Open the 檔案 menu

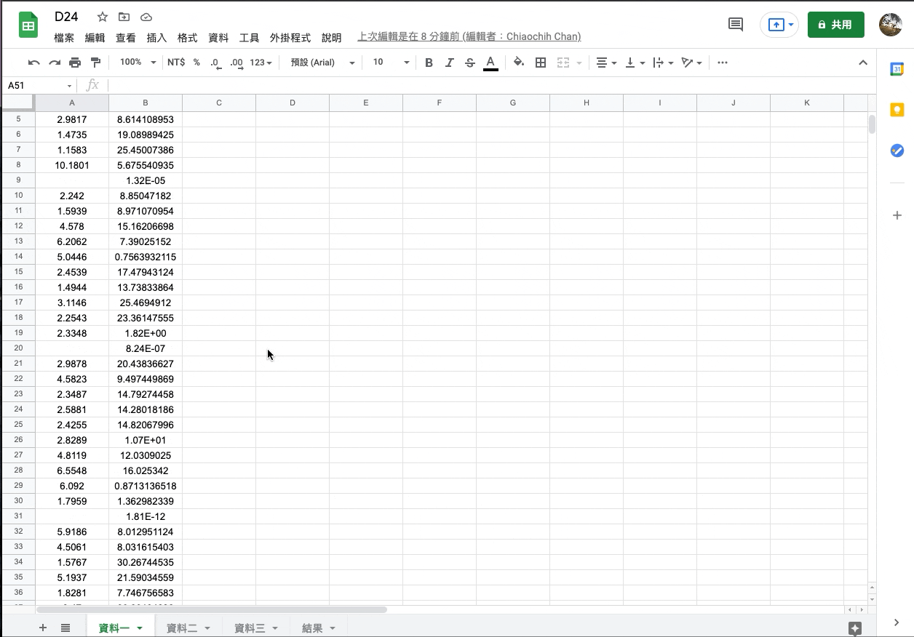[64, 37]
